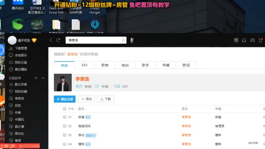This screenshot has height=149, width=265.
Task: Collapse the 自建歌单 section
Action: click(43, 78)
